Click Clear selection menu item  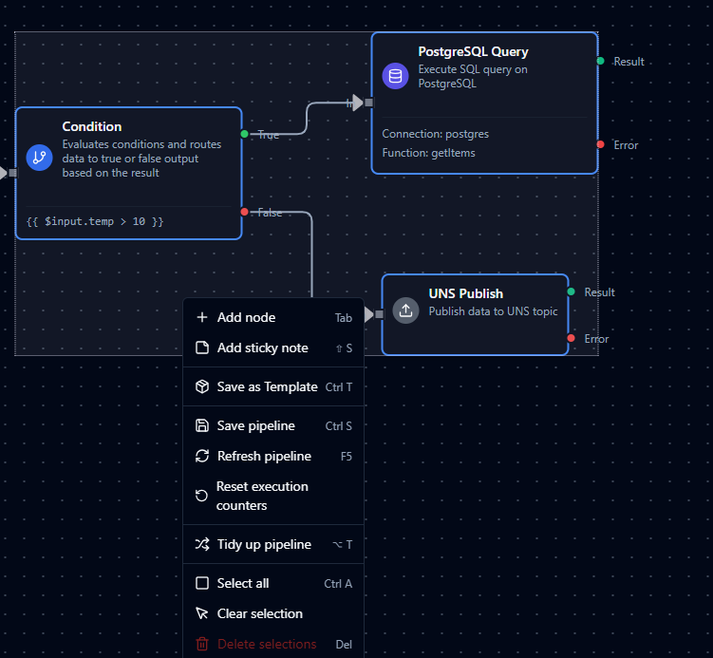coord(259,613)
